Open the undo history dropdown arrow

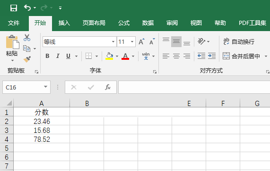click(x=35, y=8)
